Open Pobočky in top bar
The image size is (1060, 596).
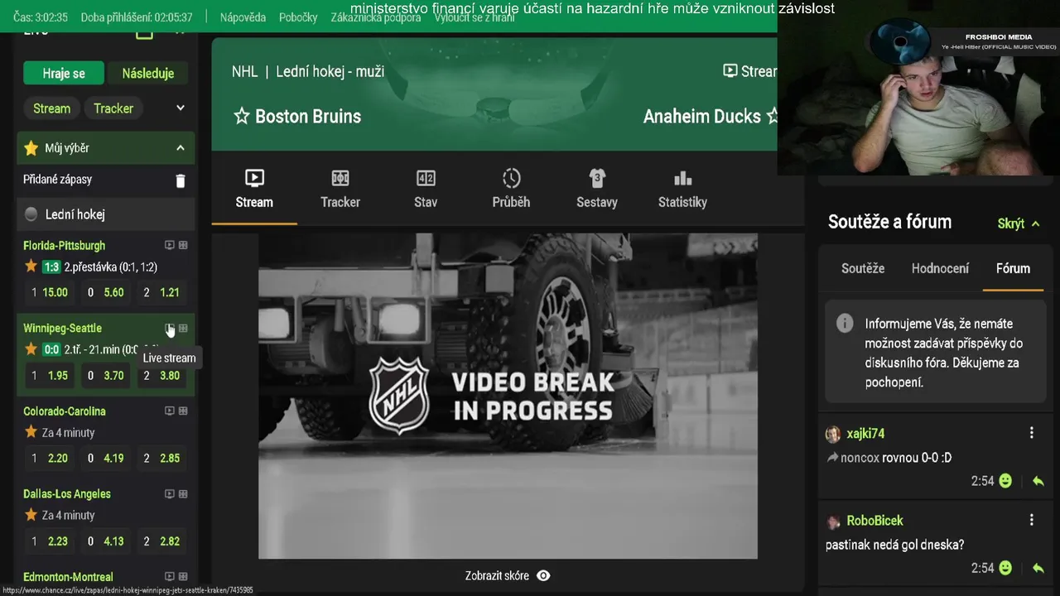(298, 17)
